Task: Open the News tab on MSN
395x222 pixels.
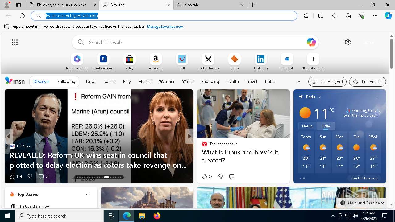Action: tap(91, 81)
